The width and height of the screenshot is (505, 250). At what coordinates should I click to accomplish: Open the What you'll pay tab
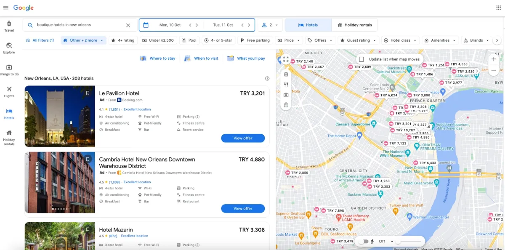click(246, 59)
